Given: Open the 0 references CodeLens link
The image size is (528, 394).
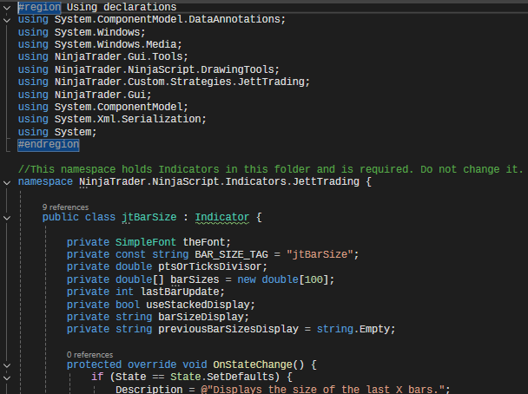Looking at the screenshot, I should click(89, 355).
